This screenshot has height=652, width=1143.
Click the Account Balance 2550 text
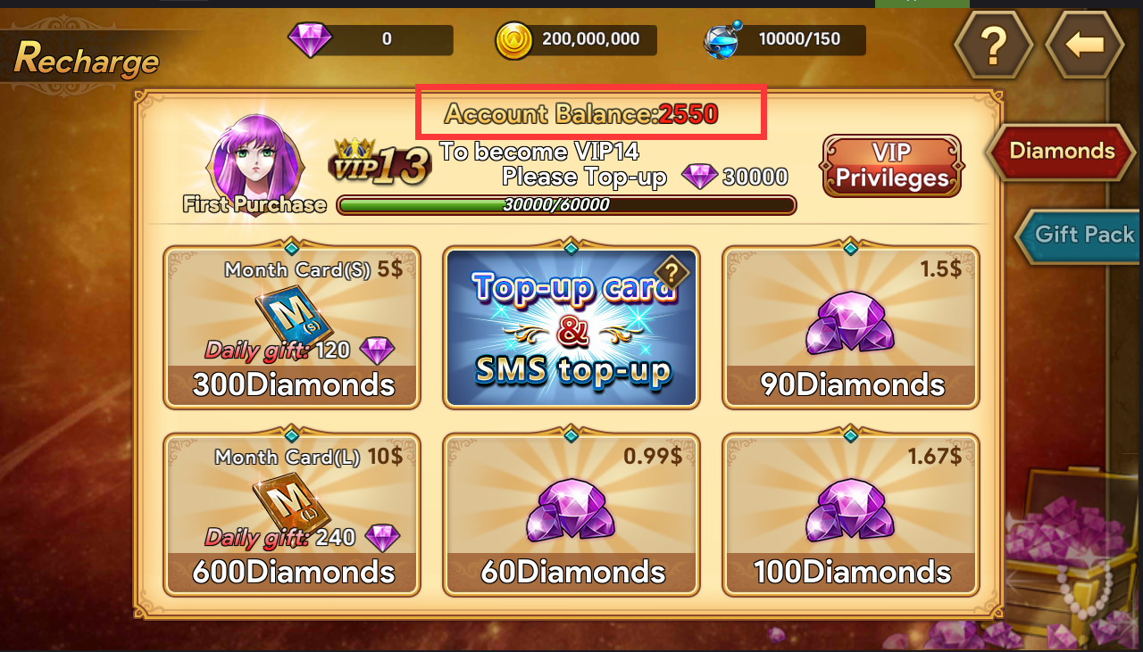(581, 113)
